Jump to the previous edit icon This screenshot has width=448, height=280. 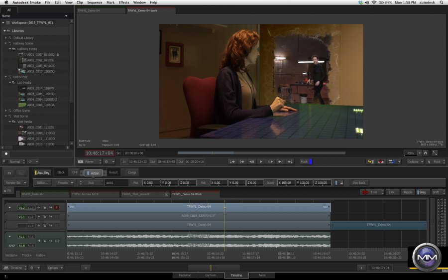pos(242,161)
